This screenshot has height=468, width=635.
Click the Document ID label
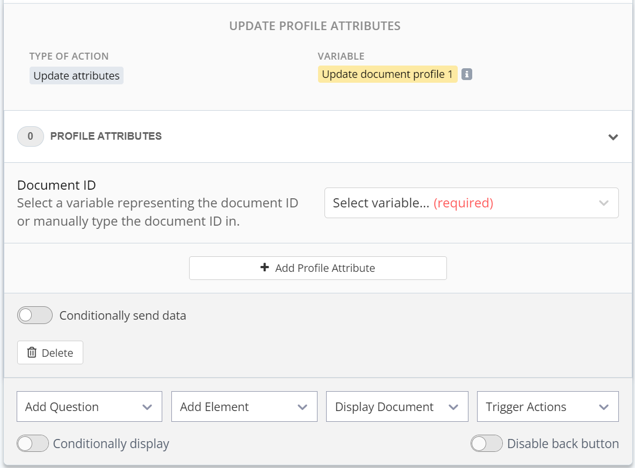(x=56, y=185)
